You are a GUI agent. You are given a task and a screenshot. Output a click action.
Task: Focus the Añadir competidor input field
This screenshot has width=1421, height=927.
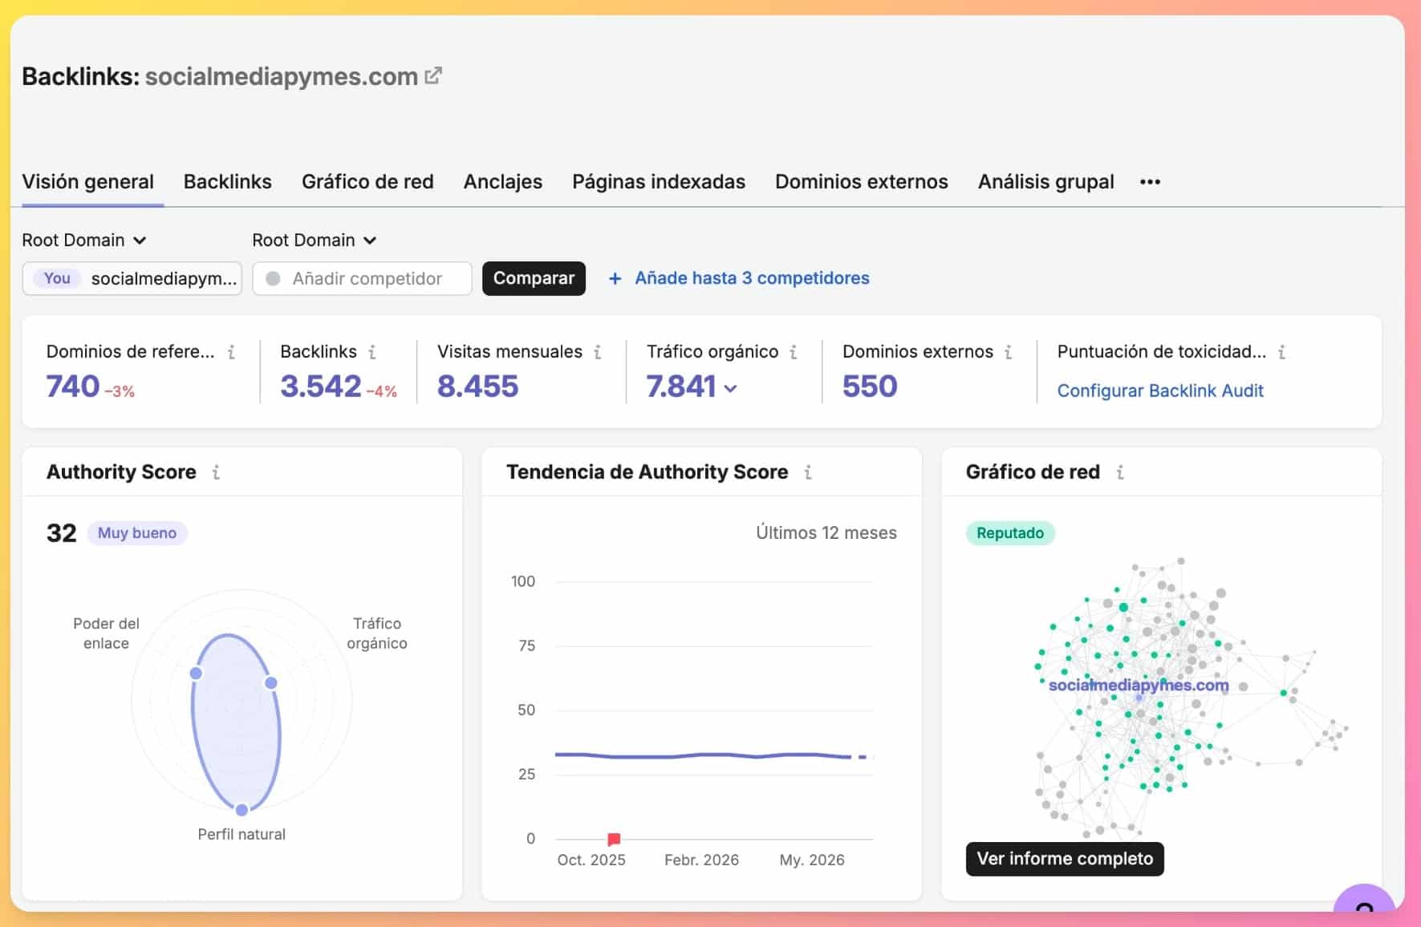[x=362, y=278]
